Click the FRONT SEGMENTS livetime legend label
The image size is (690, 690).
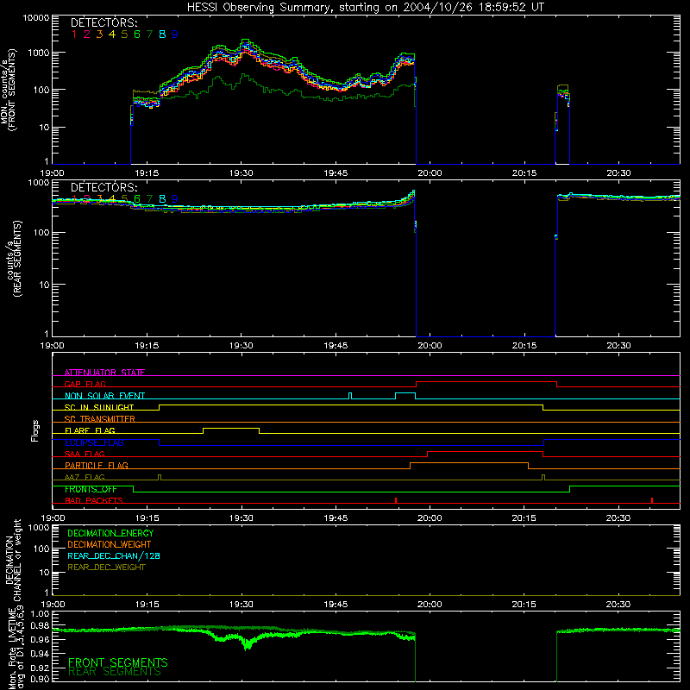point(118,662)
